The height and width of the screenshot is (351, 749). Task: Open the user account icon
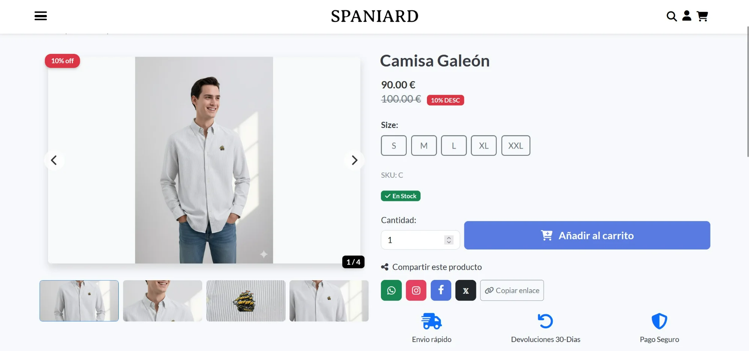(x=686, y=16)
